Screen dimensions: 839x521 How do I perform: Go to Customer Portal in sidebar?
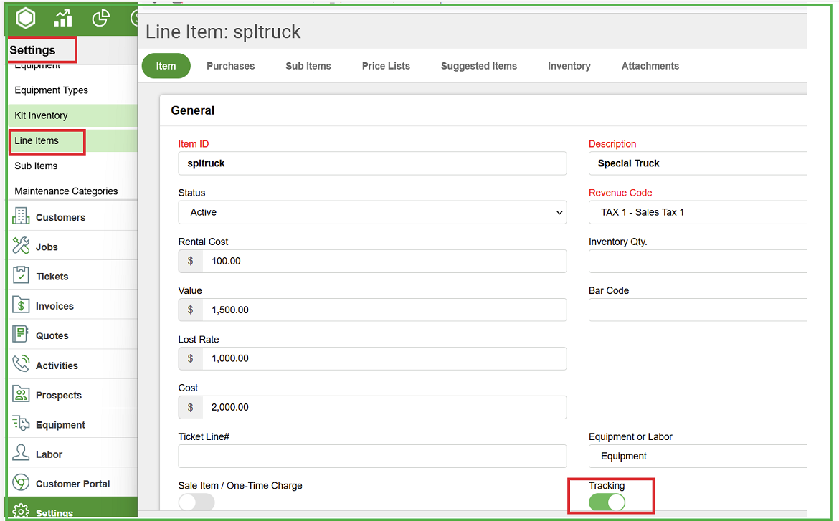72,484
